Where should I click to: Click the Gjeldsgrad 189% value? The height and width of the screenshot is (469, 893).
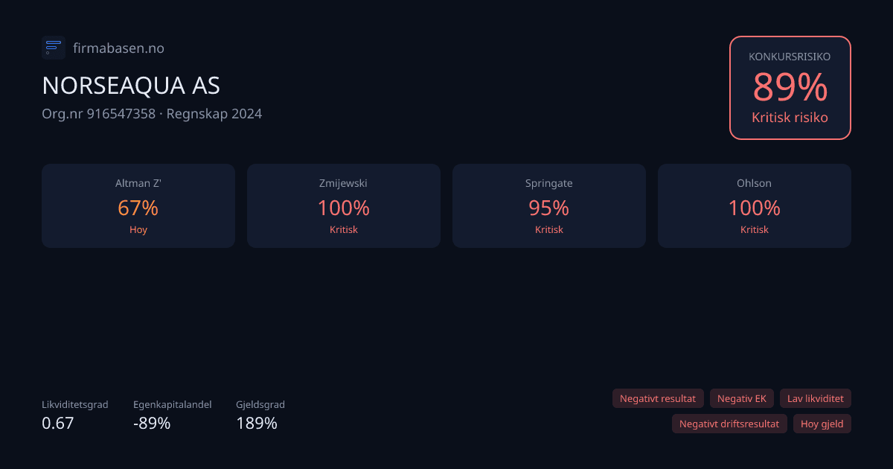click(257, 424)
